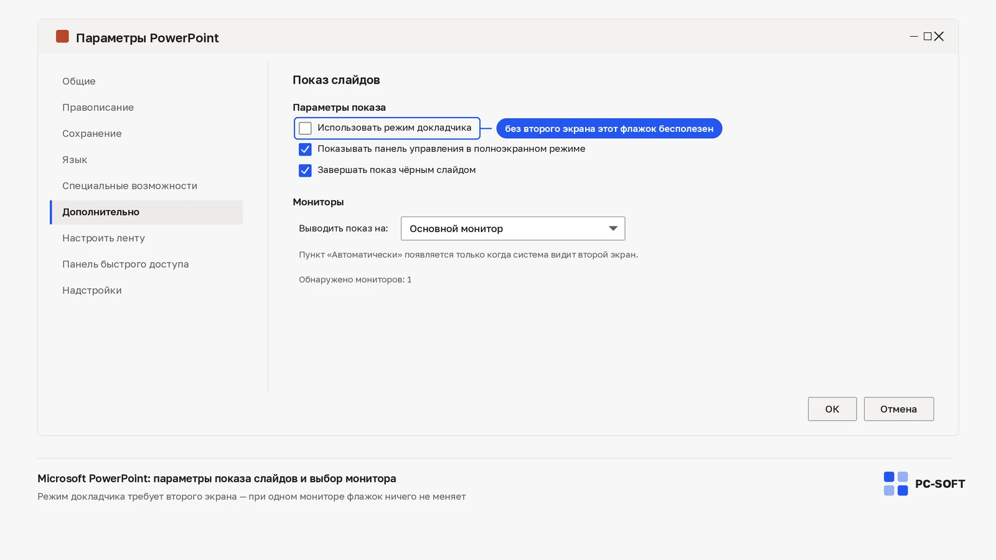Click the «Выводить показ на:» label
The width and height of the screenshot is (996, 560).
(x=344, y=228)
